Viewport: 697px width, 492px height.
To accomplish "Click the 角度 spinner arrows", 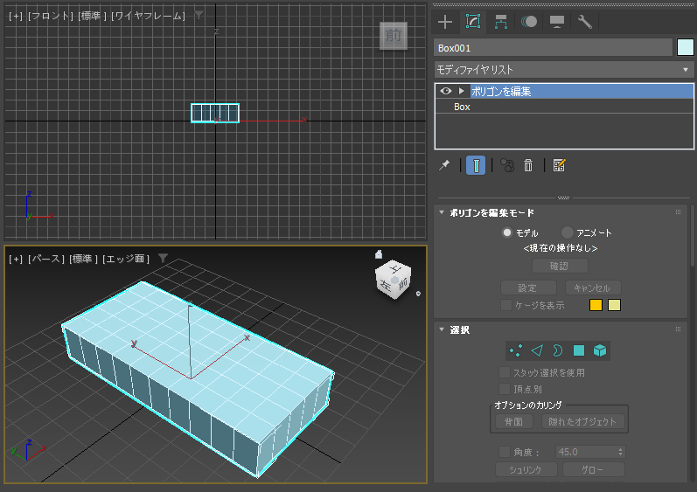I will [621, 452].
